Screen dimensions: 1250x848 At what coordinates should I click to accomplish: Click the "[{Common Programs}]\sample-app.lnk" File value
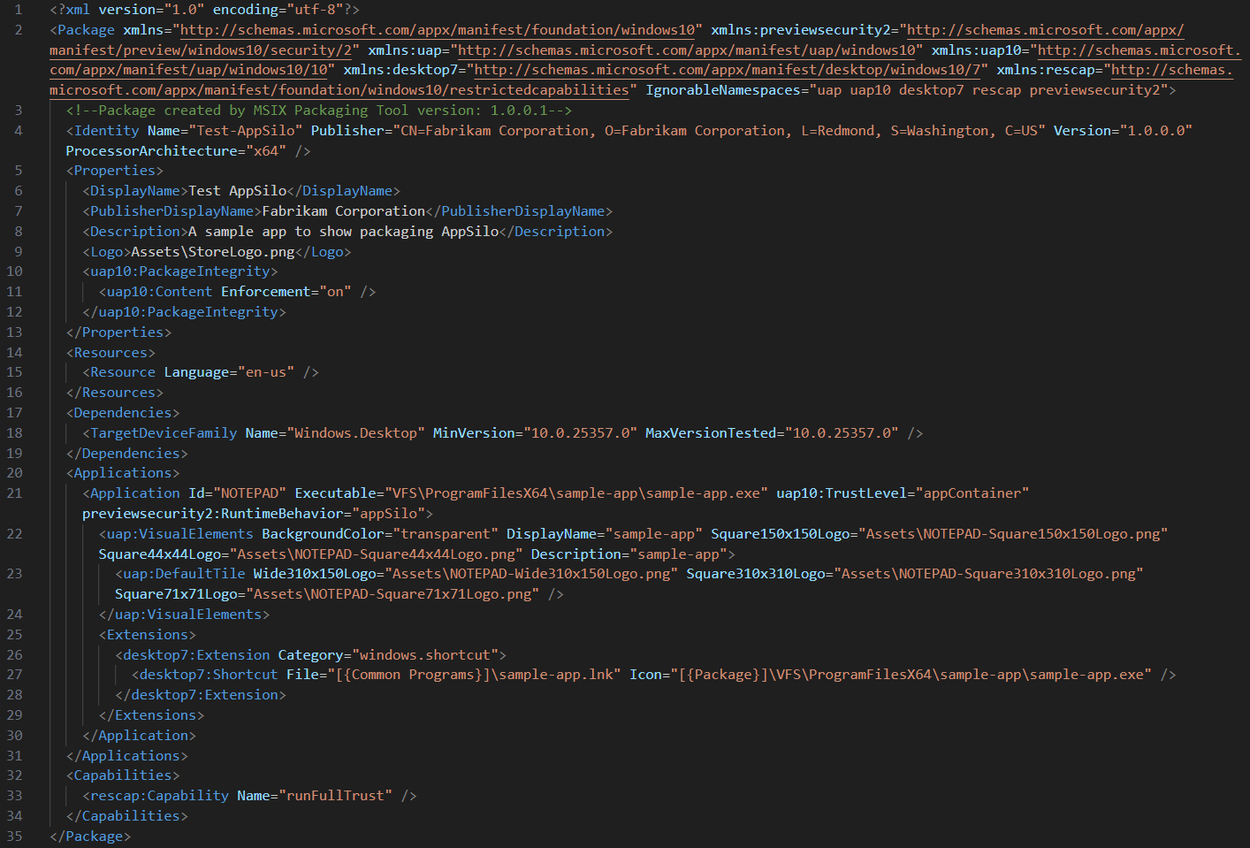pos(474,675)
